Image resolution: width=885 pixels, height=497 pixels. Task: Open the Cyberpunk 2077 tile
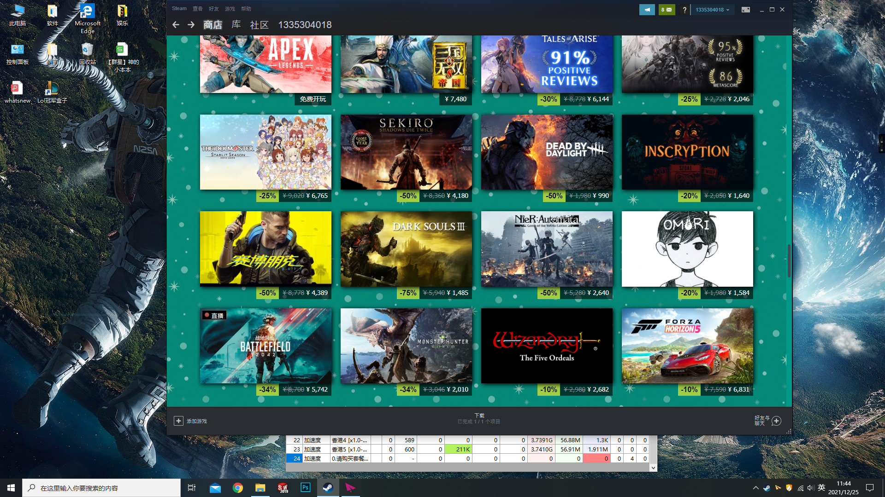265,249
